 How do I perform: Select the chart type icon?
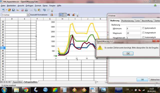click(x=52, y=15)
